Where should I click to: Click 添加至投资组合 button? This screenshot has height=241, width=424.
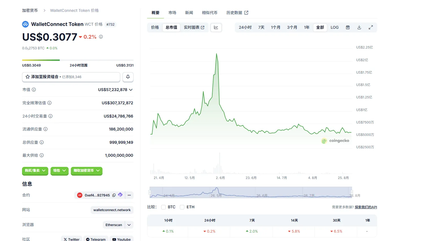71,77
